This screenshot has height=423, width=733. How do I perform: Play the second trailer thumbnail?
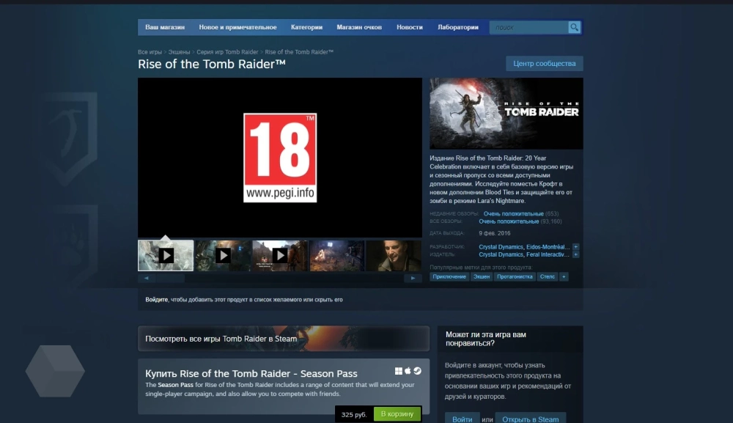pos(223,255)
